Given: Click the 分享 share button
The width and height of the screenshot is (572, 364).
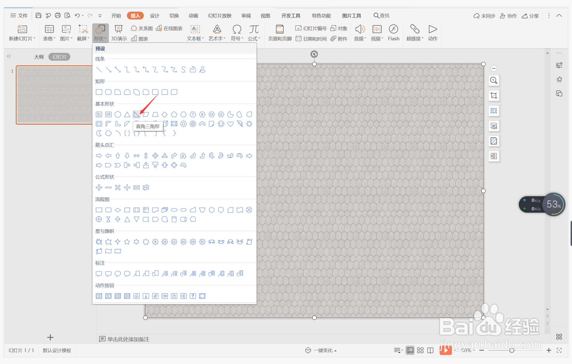Looking at the screenshot, I should click(530, 16).
